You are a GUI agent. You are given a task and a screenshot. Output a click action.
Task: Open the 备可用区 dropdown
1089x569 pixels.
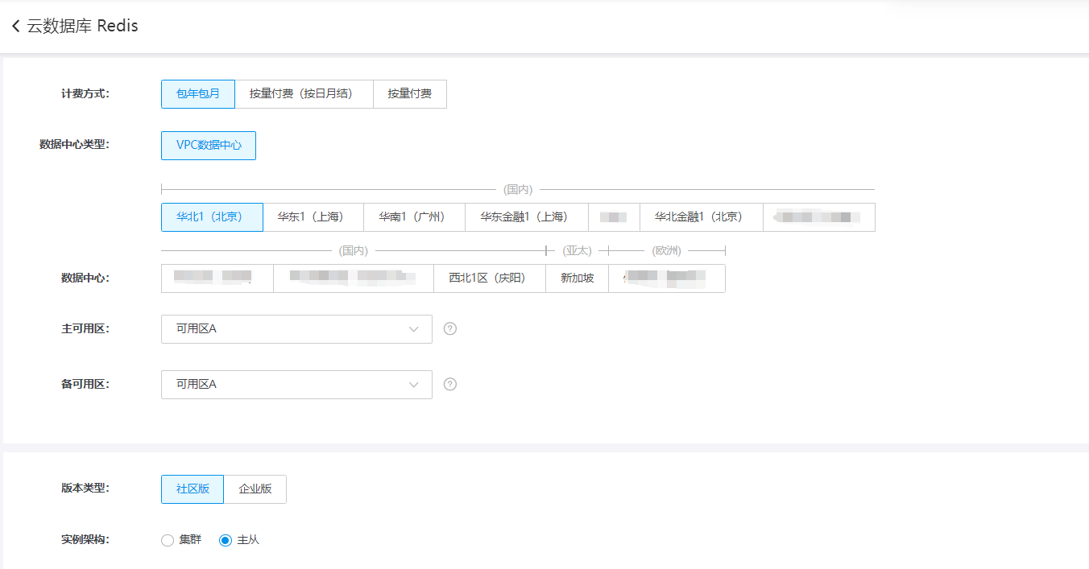coord(296,384)
